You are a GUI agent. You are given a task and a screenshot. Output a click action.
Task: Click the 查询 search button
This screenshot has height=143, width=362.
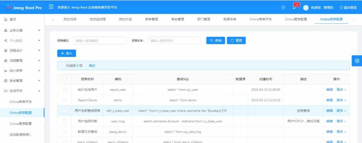coord(216,41)
